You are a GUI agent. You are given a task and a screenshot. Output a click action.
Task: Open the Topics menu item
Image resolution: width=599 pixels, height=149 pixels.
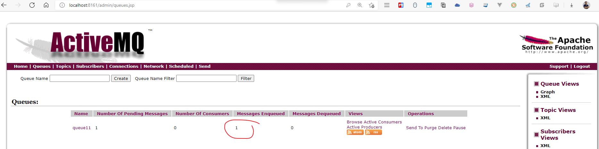tap(63, 66)
